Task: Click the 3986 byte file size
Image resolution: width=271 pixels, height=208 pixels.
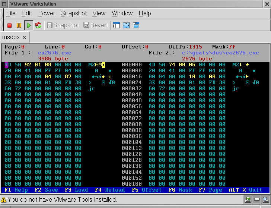Action: click(53, 59)
